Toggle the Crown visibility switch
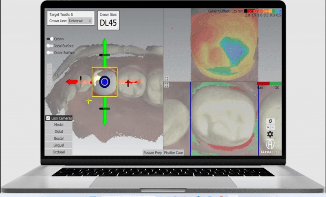This screenshot has height=197, width=326. [50, 39]
